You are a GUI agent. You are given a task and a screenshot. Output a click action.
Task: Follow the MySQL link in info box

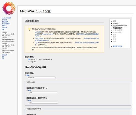coord(37,34)
